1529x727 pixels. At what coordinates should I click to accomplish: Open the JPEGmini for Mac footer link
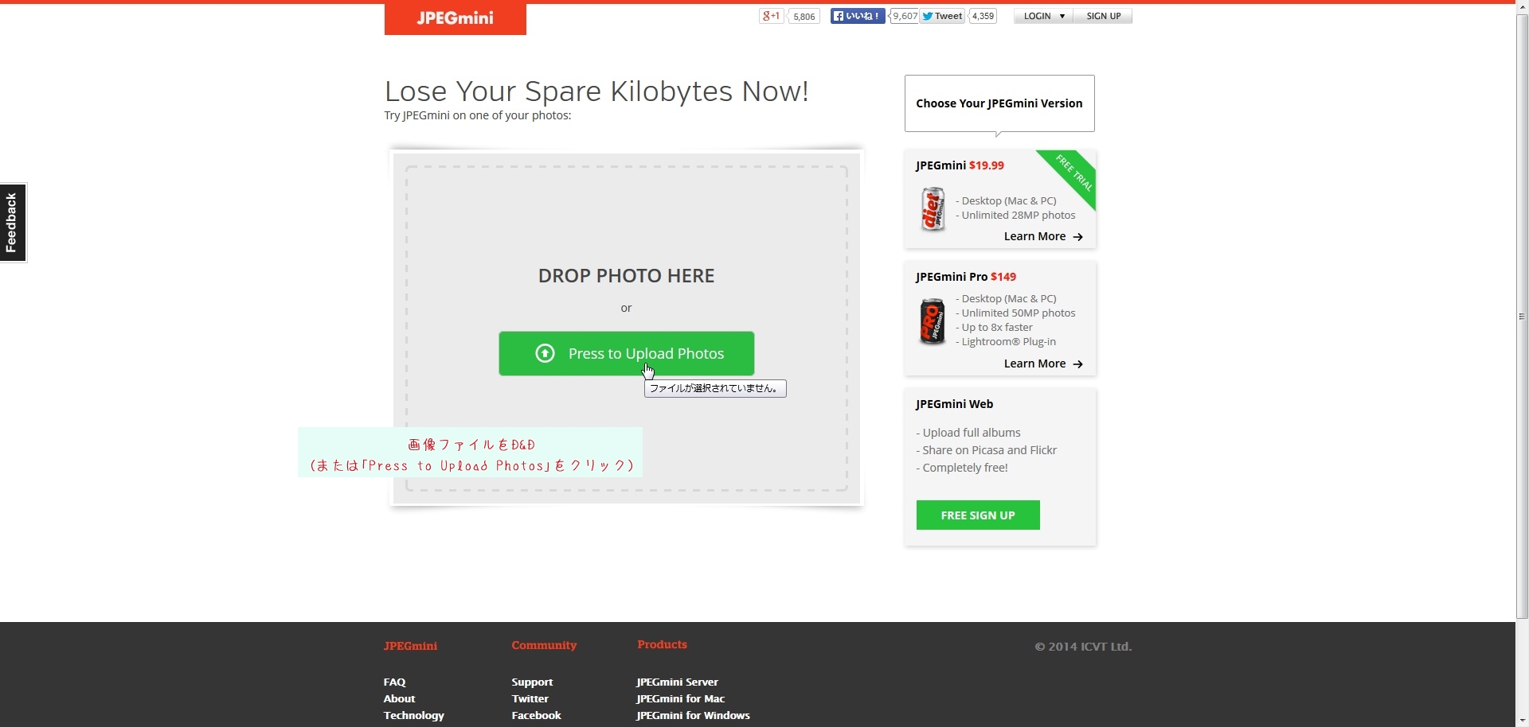coord(680,699)
